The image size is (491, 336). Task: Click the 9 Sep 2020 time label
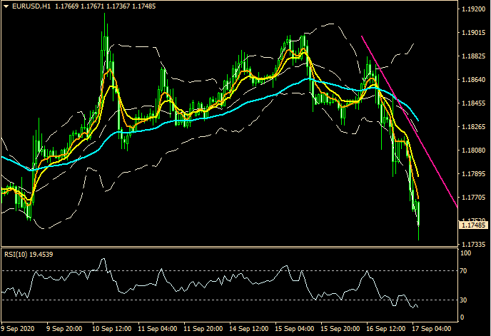click(x=18, y=330)
